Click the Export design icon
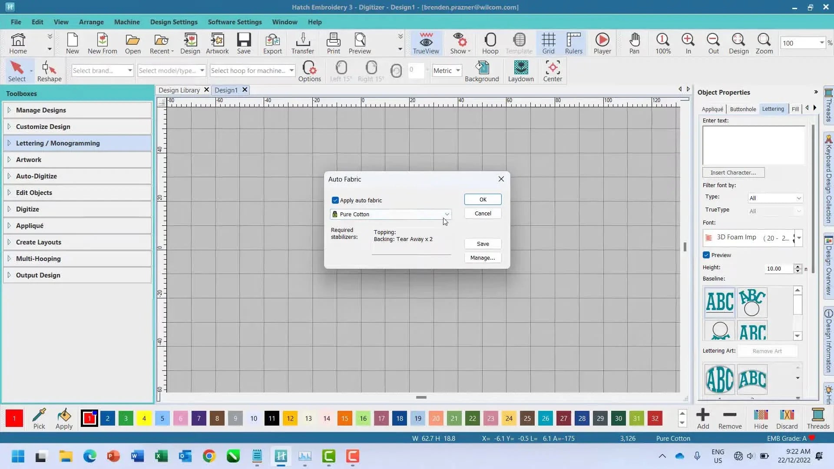This screenshot has height=469, width=834. pos(272,43)
